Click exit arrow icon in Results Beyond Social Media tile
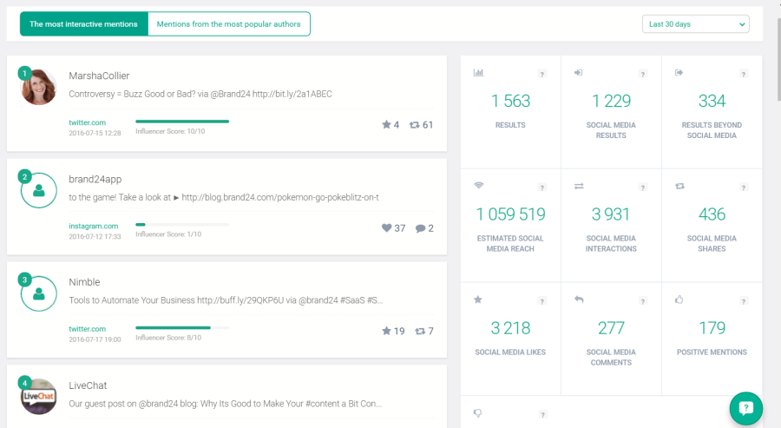The height and width of the screenshot is (428, 781). click(679, 73)
